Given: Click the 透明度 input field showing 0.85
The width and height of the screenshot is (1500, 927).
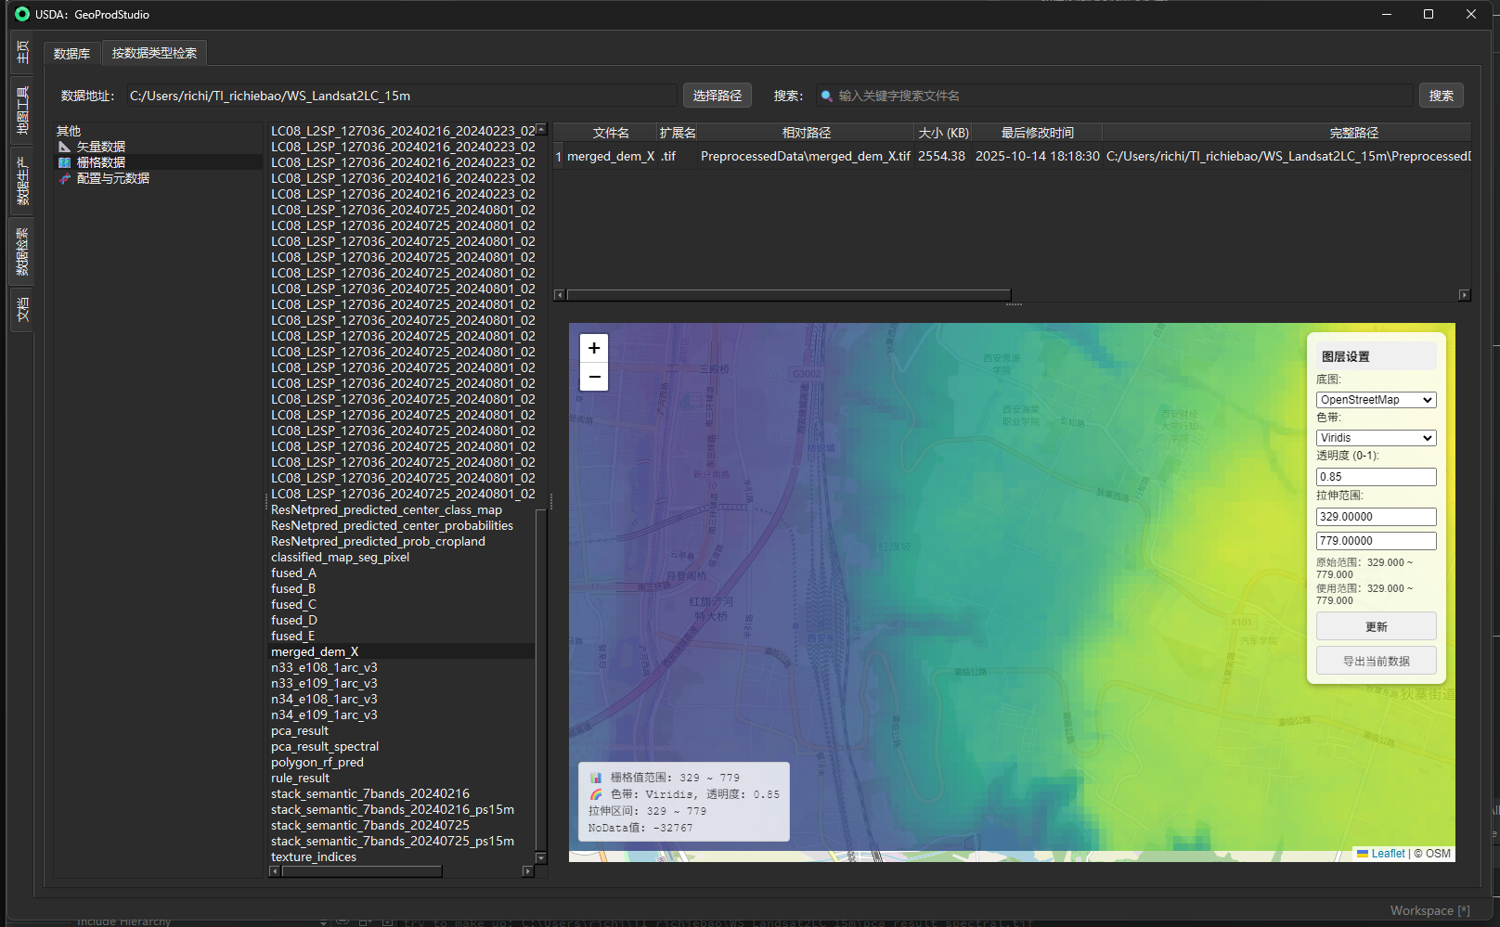Looking at the screenshot, I should coord(1376,477).
